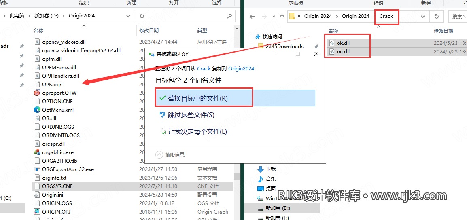Click Origin 2024 breadcrumb next to Crack
This screenshot has height=220, width=467.
(x=356, y=16)
